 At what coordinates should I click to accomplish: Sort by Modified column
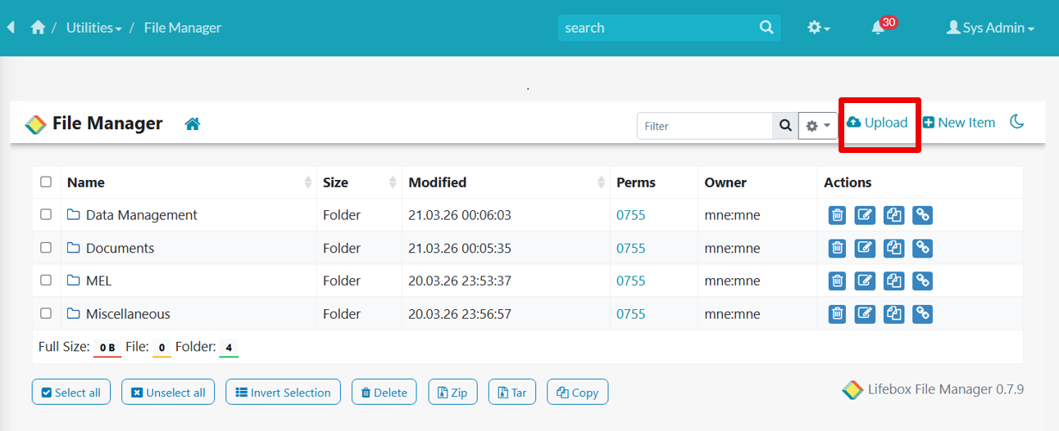[506, 182]
